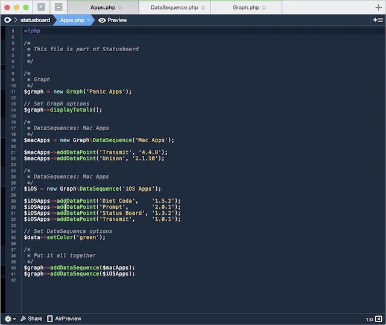Image resolution: width=386 pixels, height=325 pixels.
Task: Close the DataSequence.php tab via its circle
Action: (203, 8)
